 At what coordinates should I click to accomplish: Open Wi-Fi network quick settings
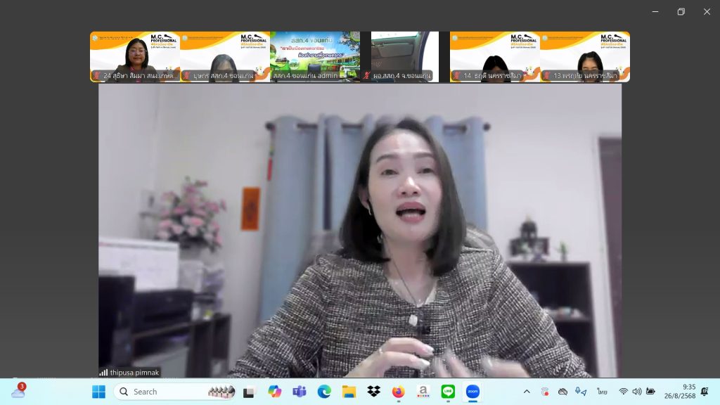point(623,392)
